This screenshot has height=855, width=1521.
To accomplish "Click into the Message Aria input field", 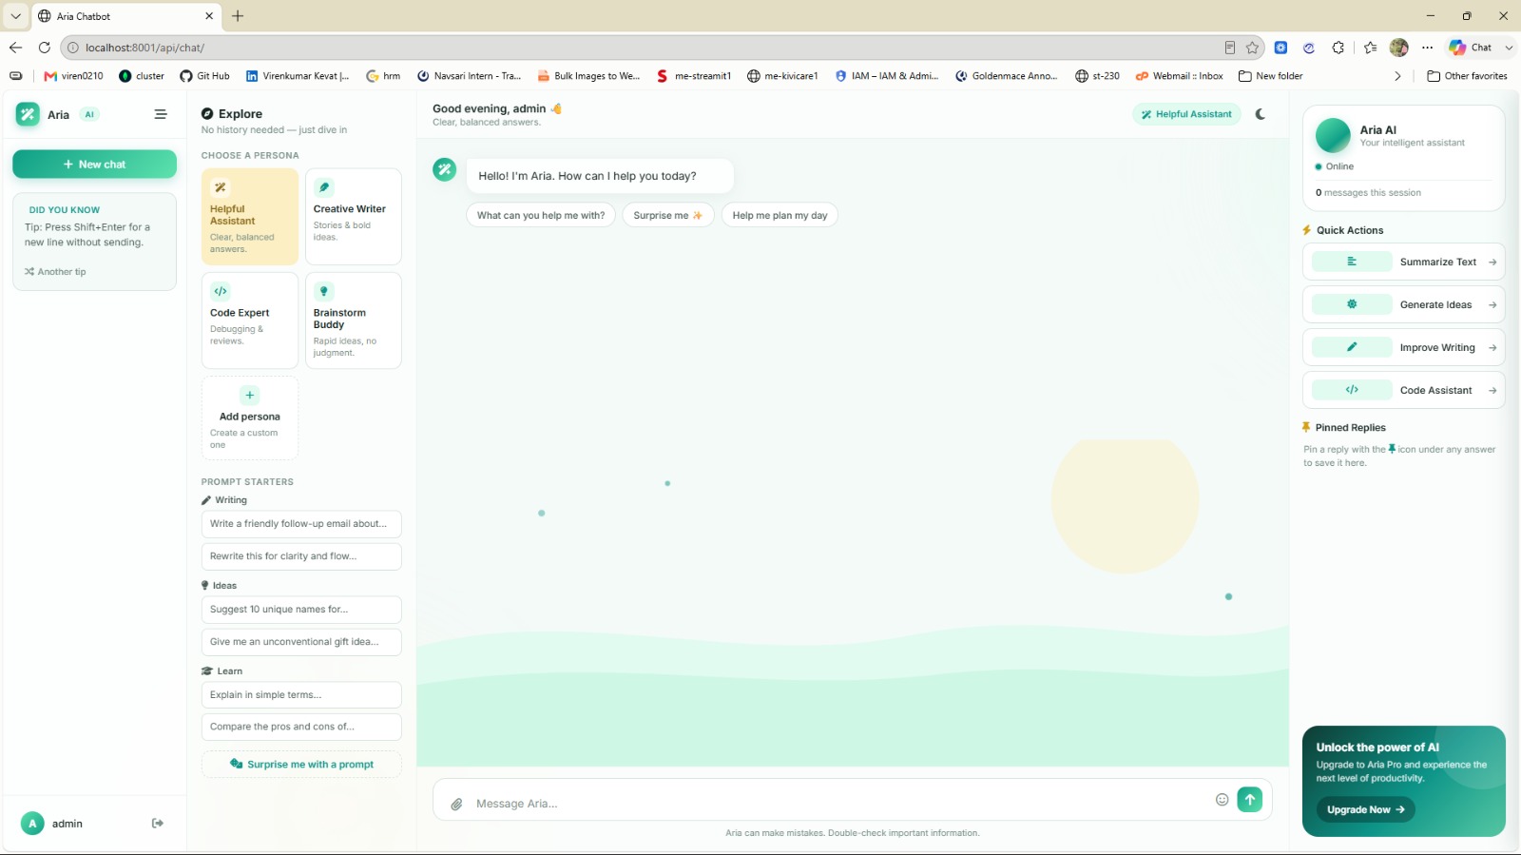I will pos(839,804).
